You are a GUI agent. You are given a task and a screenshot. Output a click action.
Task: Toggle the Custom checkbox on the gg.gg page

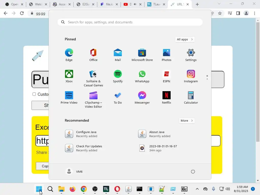[34, 94]
